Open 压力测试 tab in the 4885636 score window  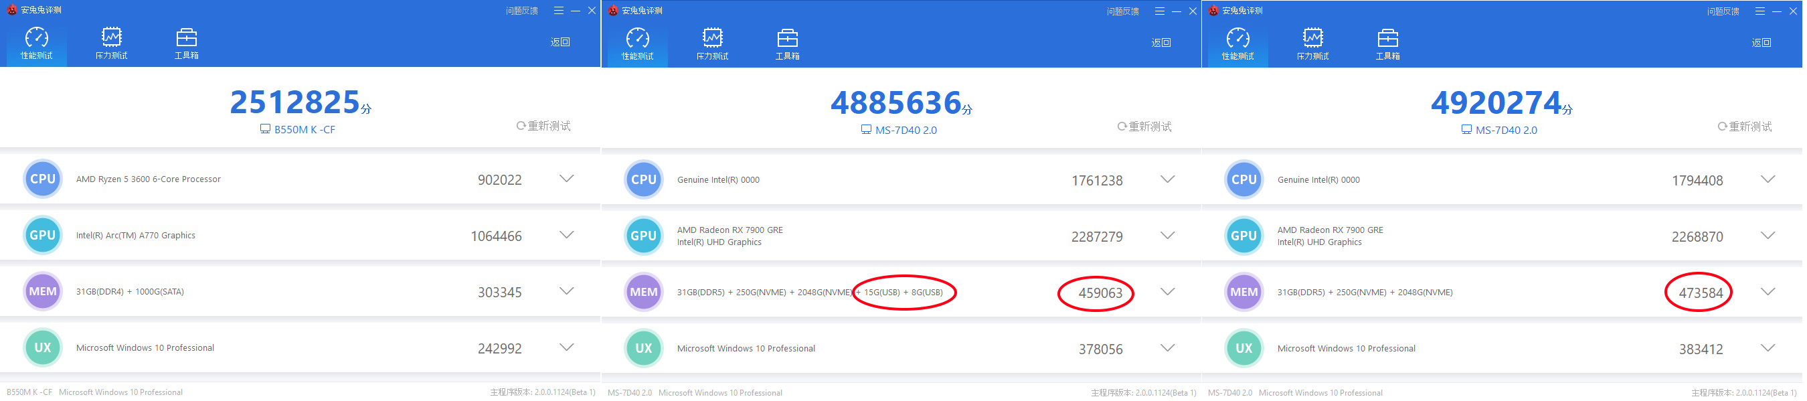click(713, 44)
